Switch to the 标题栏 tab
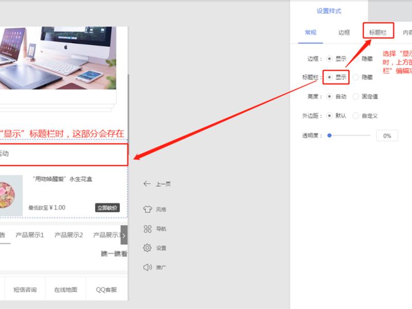The width and height of the screenshot is (412, 309). tap(378, 32)
